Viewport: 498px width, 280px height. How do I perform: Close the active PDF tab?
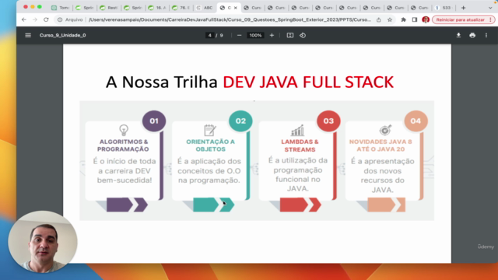pyautogui.click(x=235, y=8)
